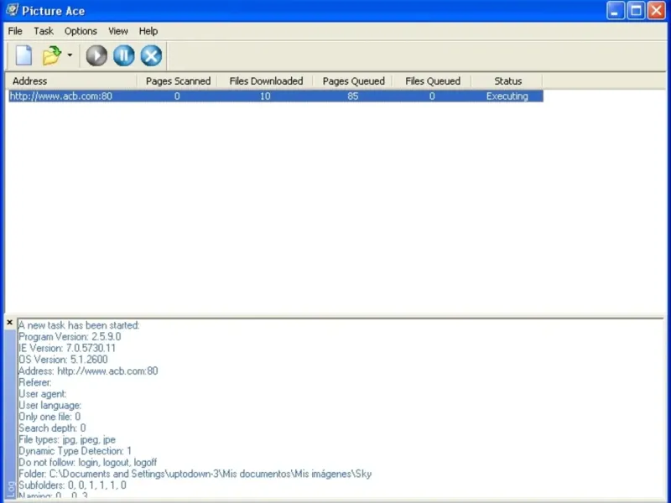Cancel the task with the blue X icon

tap(151, 55)
